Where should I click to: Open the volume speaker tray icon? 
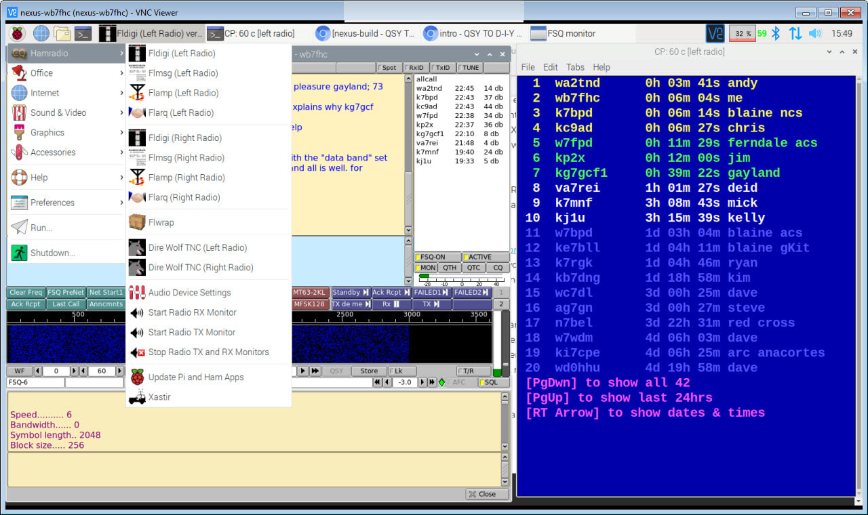pyautogui.click(x=815, y=33)
